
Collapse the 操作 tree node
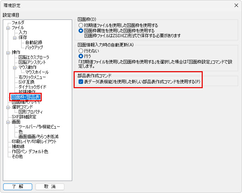(x=8, y=52)
